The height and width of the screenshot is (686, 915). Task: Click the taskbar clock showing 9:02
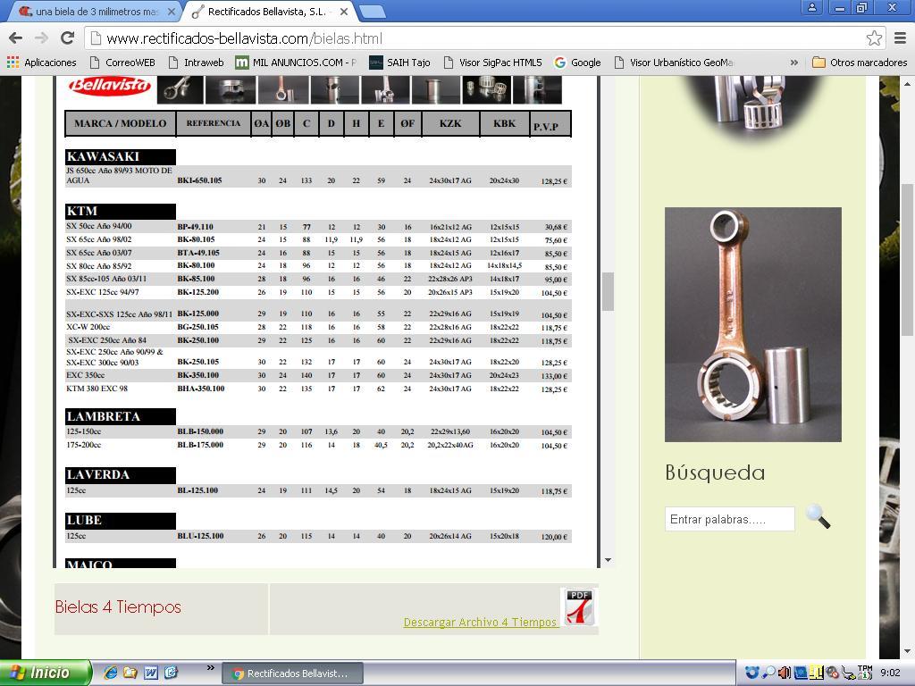890,673
